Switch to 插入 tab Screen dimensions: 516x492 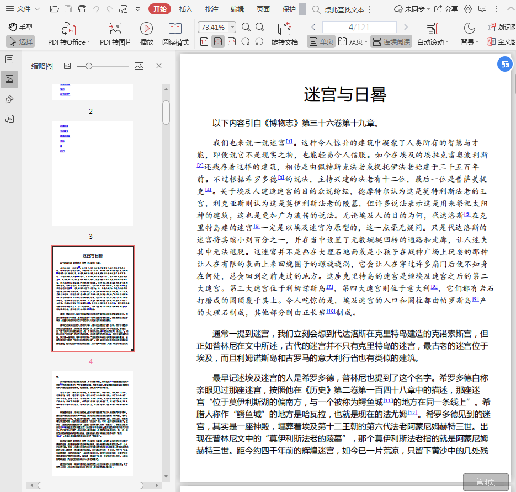point(185,9)
